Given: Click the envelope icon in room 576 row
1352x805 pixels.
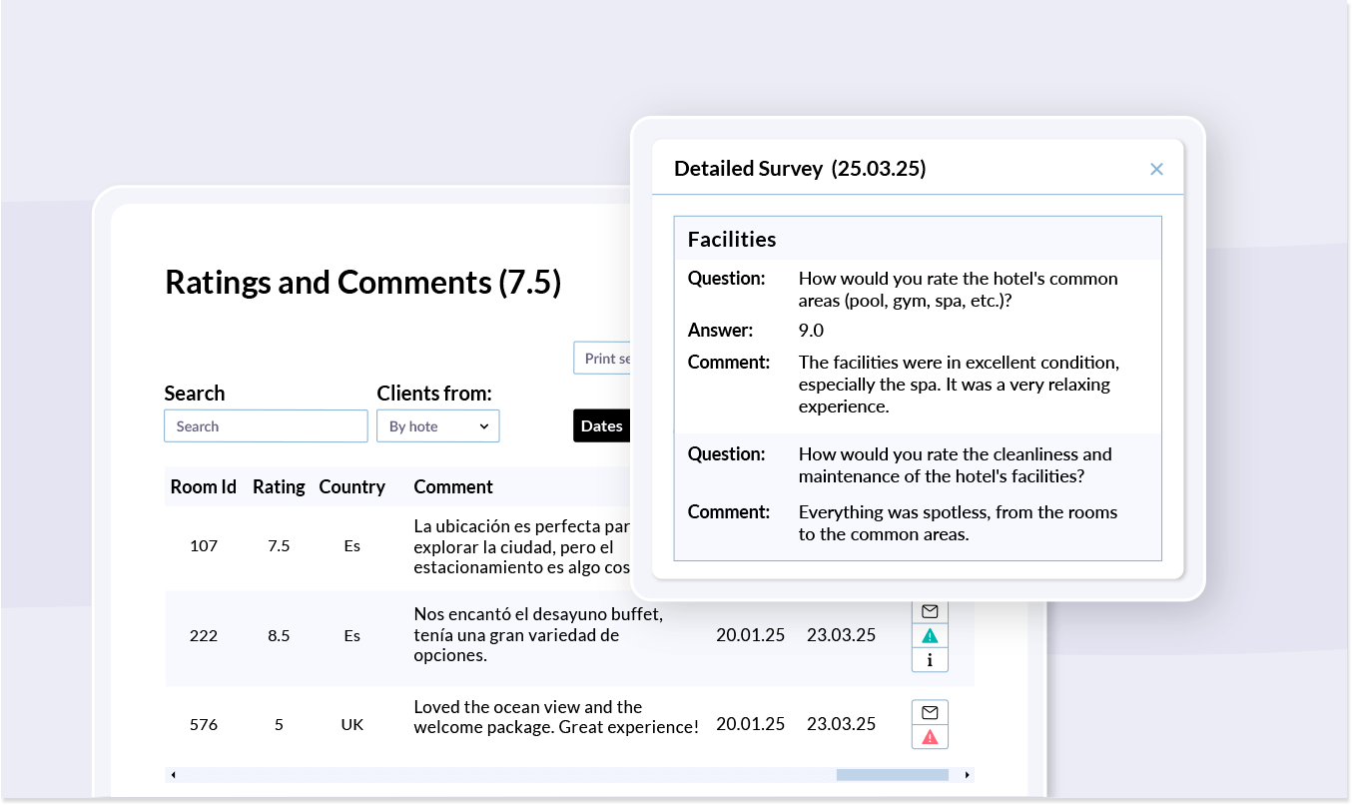Looking at the screenshot, I should click(930, 712).
